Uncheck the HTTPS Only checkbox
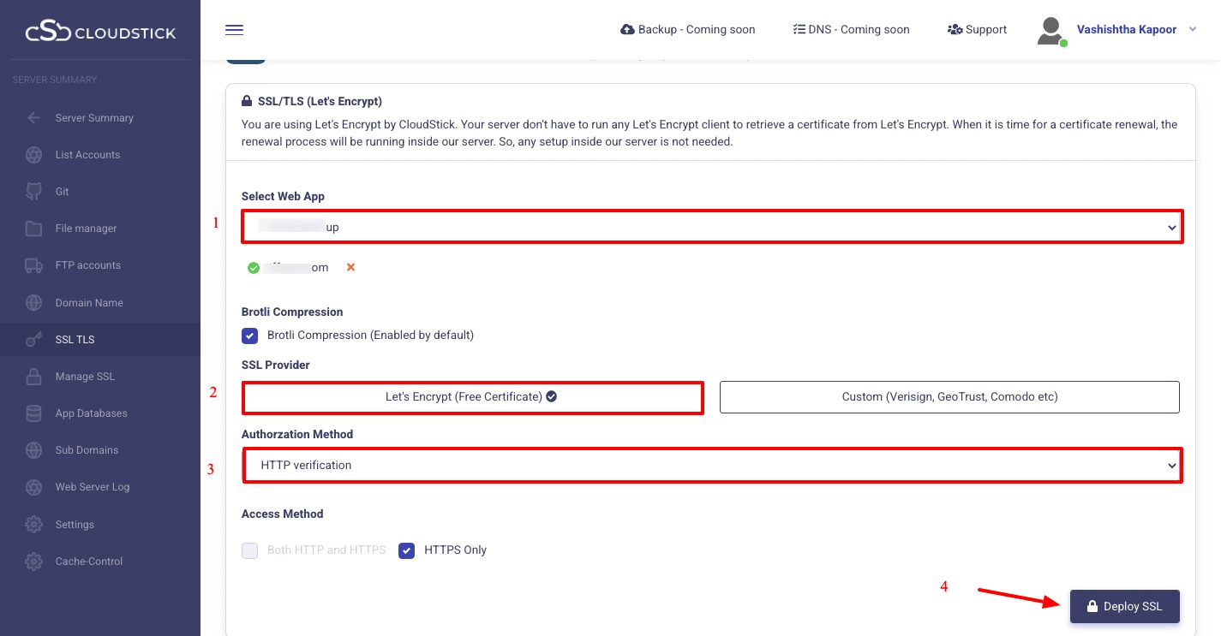The image size is (1221, 636). click(x=406, y=550)
